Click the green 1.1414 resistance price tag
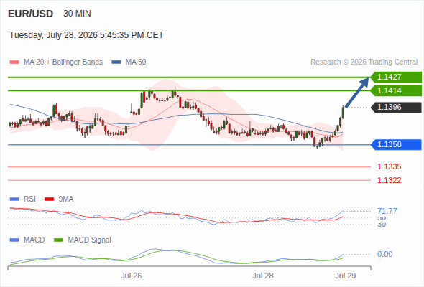The height and width of the screenshot is (287, 424). tap(396, 90)
